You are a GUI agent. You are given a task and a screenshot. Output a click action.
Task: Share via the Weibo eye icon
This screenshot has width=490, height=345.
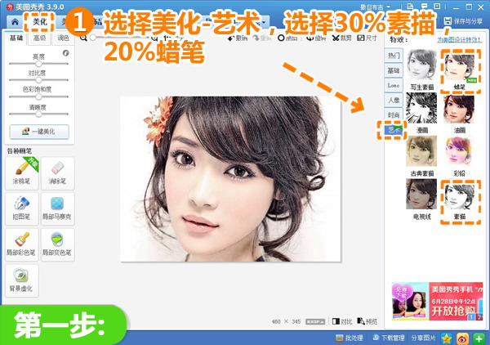coord(462,338)
